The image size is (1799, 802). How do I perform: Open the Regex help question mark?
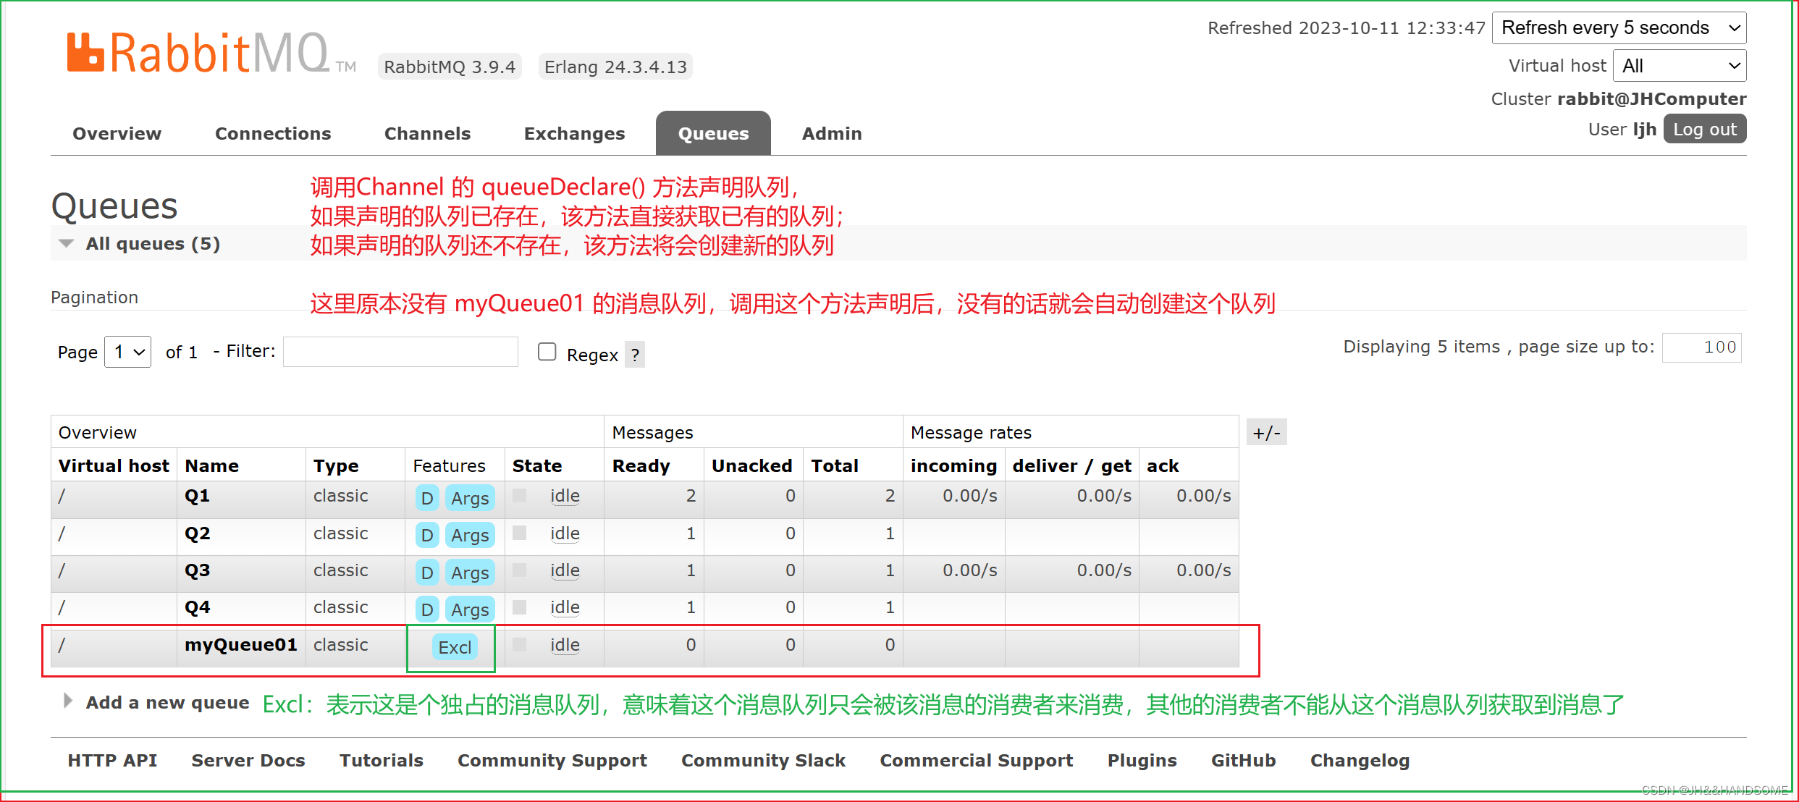(x=635, y=355)
